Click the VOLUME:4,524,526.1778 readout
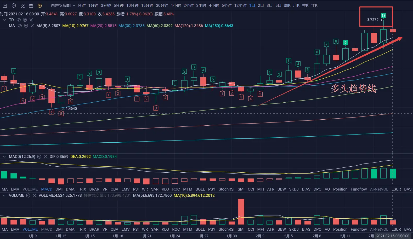 (x=60, y=195)
